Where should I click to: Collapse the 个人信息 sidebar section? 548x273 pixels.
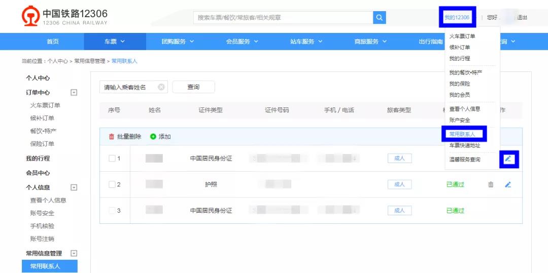(74, 187)
